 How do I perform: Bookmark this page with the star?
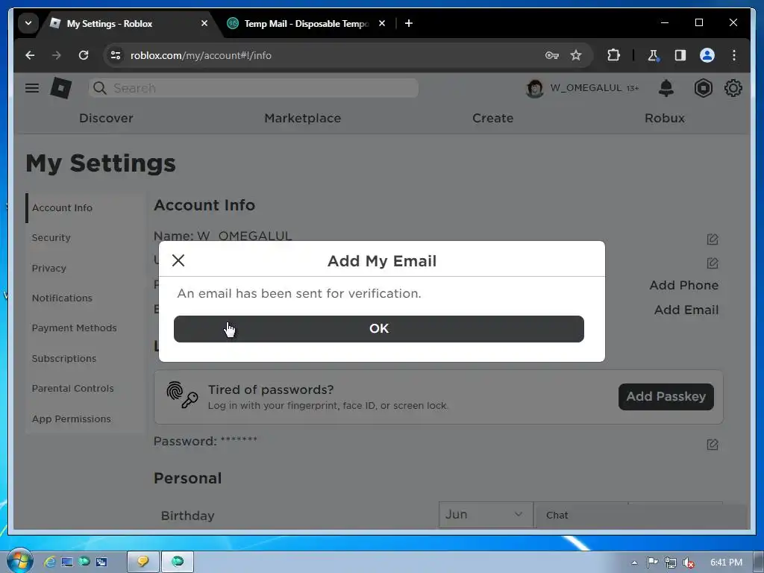576,55
